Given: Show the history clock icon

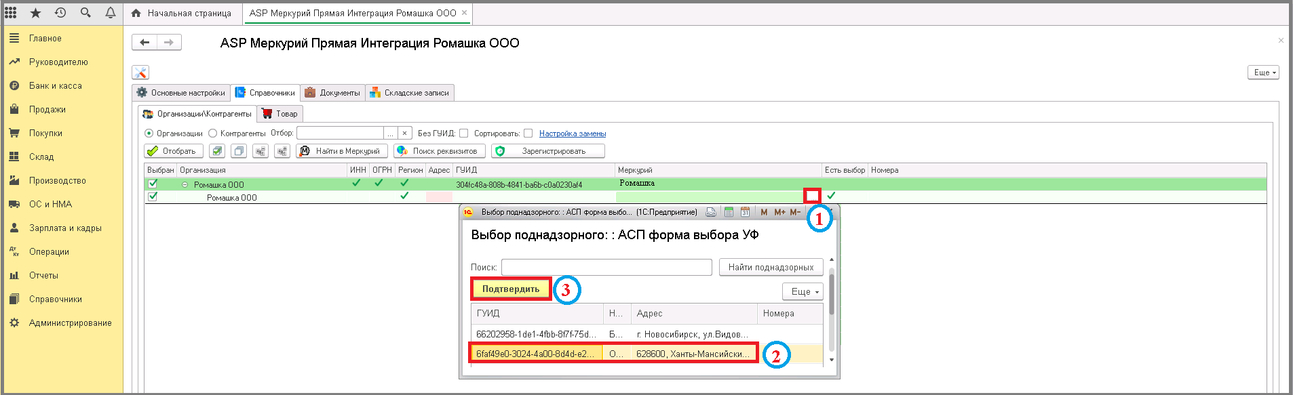Looking at the screenshot, I should click(60, 13).
